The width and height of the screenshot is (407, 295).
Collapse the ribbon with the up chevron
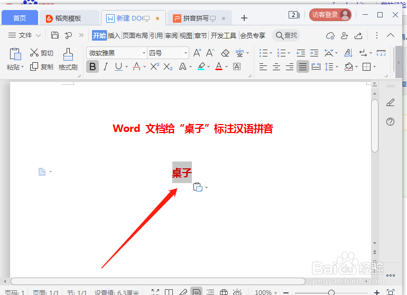[x=391, y=35]
